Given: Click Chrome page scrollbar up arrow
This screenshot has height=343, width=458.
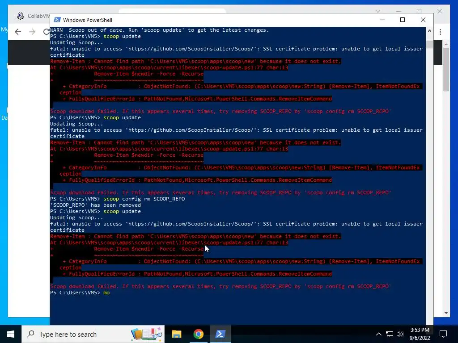Looking at the screenshot, I should click(x=446, y=44).
